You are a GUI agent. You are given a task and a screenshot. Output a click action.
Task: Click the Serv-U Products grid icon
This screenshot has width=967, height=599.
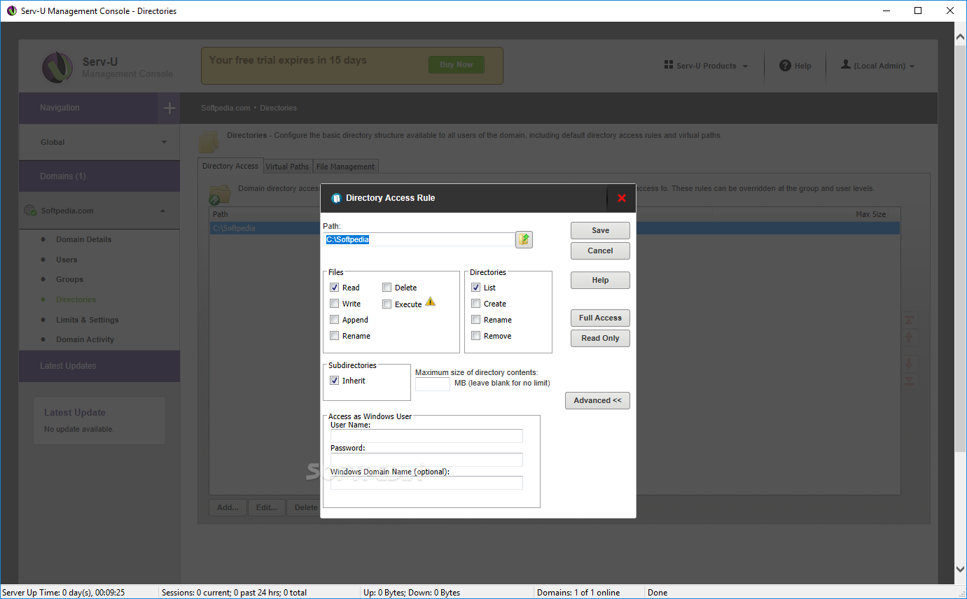(668, 65)
